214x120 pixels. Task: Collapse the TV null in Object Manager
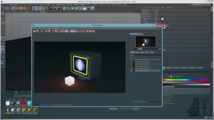(x=143, y=21)
